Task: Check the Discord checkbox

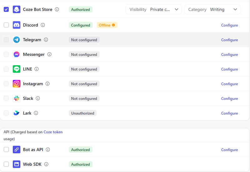Action: tap(6, 25)
